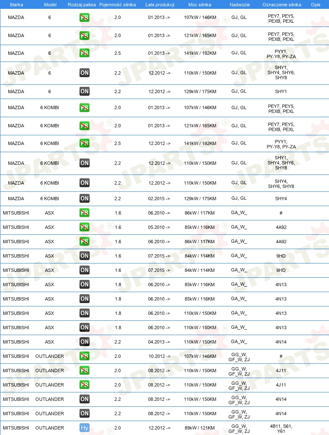Click the Lata produkcji column header

pos(160,5)
